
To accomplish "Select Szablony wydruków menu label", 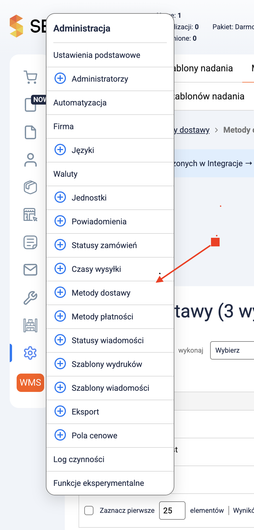I will [x=107, y=364].
